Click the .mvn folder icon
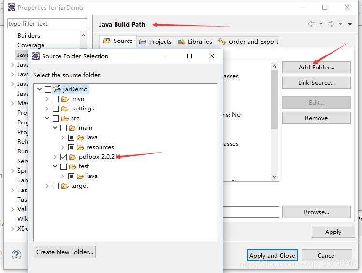 pyautogui.click(x=65, y=99)
